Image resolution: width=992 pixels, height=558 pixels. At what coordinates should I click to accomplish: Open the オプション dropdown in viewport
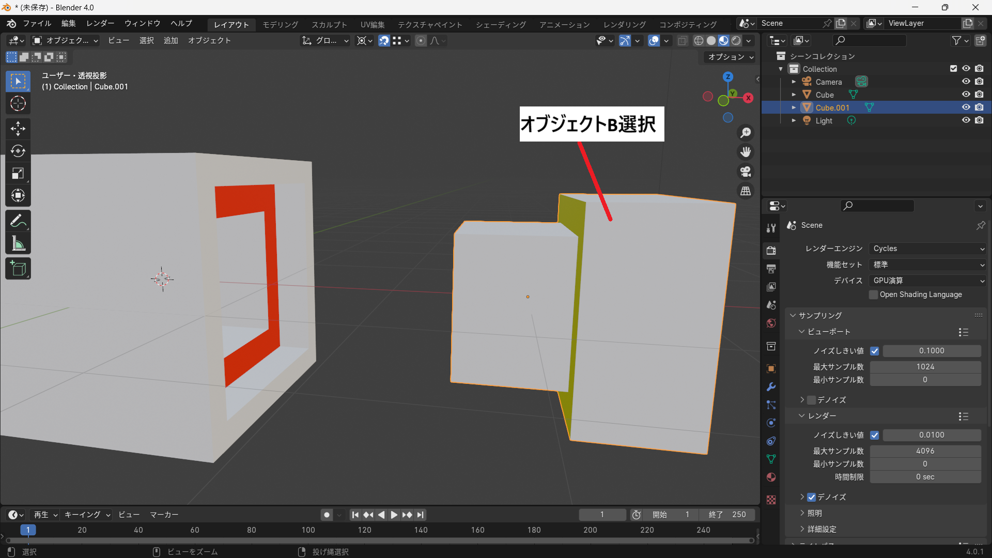pyautogui.click(x=730, y=57)
